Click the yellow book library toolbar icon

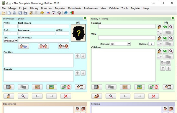pos(42,13)
